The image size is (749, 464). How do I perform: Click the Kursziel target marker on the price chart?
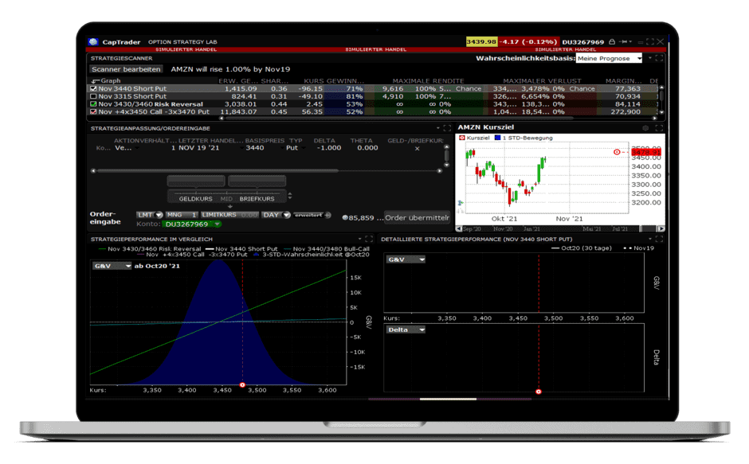[617, 152]
